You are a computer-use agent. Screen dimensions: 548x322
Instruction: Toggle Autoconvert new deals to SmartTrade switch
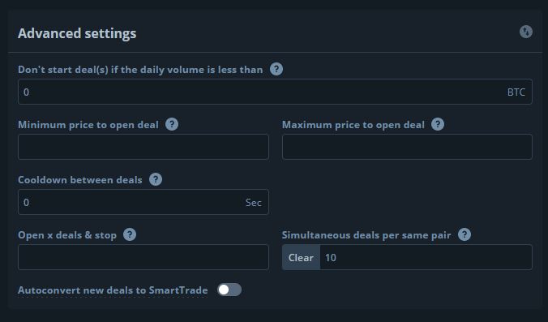pos(229,290)
